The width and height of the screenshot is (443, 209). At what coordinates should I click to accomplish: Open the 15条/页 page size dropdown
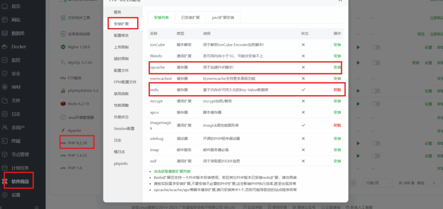pos(378,183)
